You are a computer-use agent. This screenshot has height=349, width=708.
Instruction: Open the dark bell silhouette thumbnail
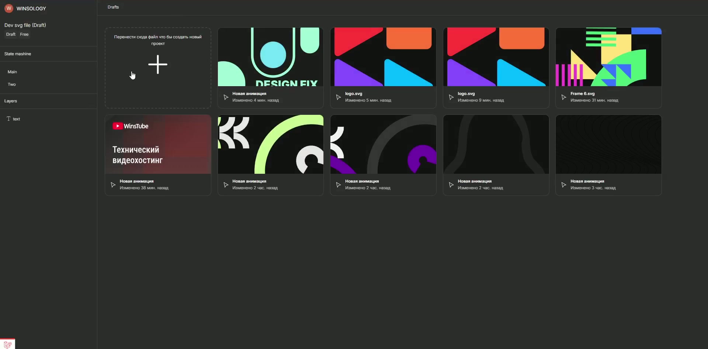[496, 144]
